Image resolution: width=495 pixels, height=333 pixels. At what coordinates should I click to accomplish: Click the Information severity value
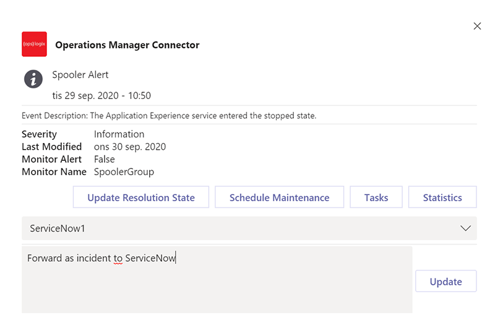point(119,134)
